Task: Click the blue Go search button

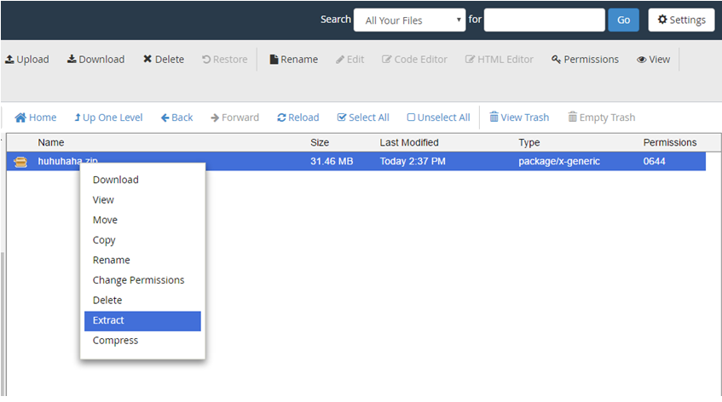Action: [x=623, y=20]
